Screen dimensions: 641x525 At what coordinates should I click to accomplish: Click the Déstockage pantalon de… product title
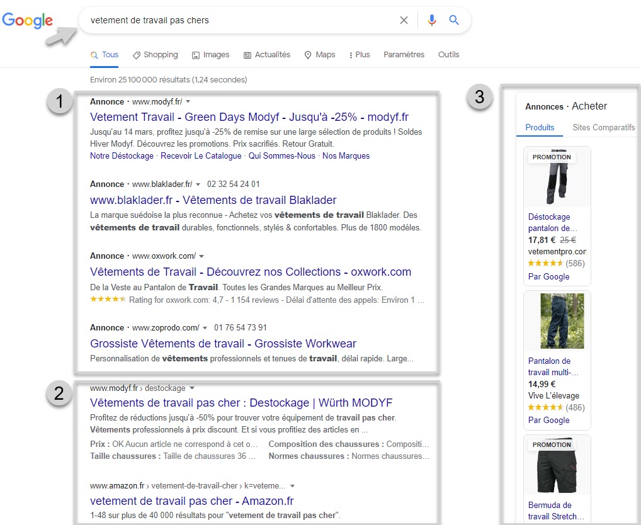(553, 222)
